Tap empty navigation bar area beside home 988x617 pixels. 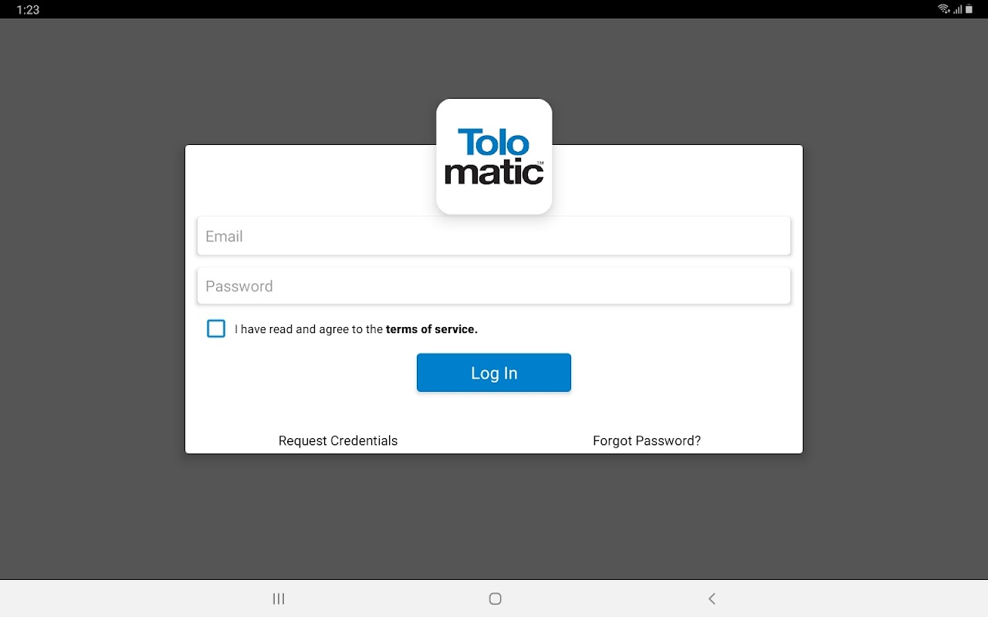(x=386, y=598)
